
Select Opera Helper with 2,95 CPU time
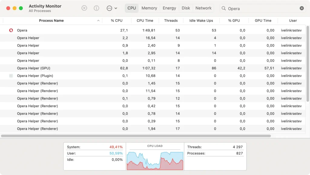coord(153,53)
